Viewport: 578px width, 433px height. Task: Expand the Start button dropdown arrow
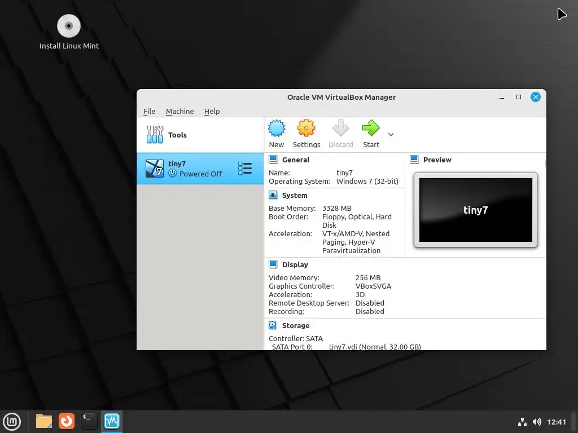(391, 135)
